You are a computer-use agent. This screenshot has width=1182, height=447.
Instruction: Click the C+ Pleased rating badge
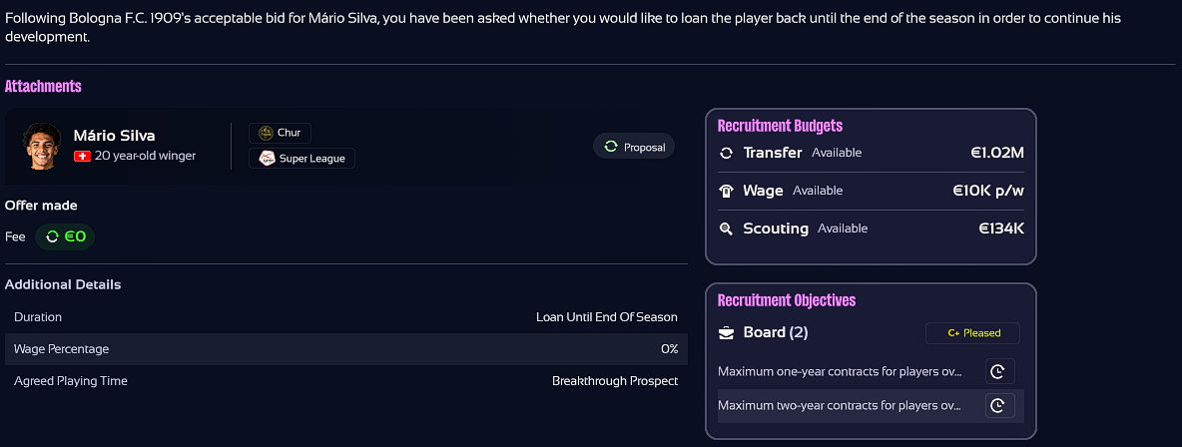(x=972, y=333)
